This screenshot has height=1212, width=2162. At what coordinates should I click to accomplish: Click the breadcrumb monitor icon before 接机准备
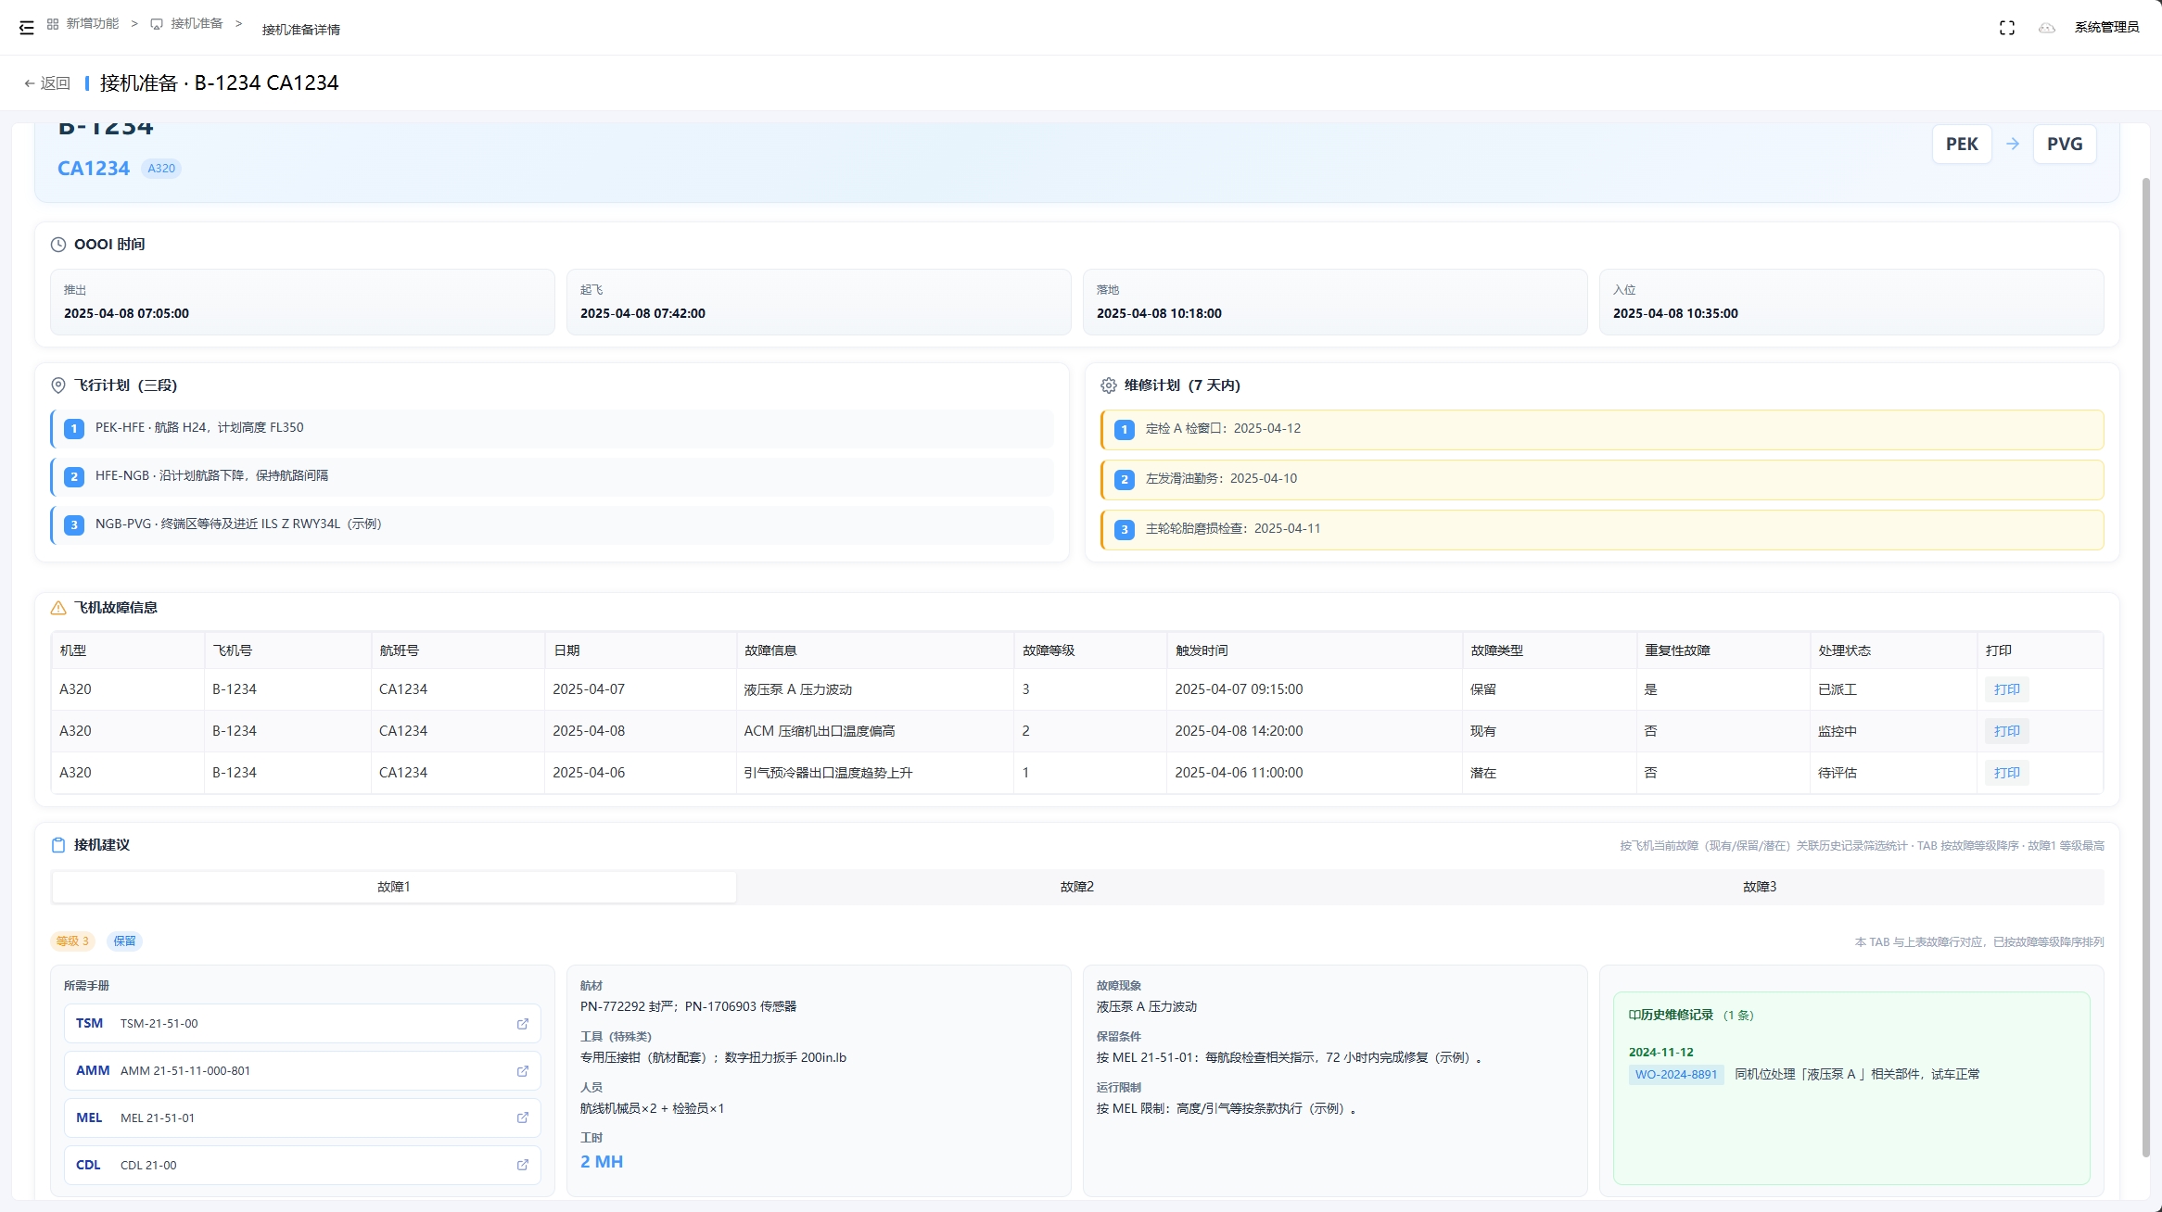157,24
